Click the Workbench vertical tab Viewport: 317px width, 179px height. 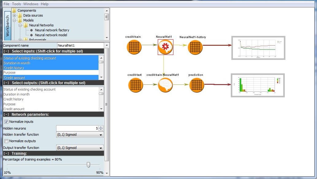[x=8, y=26]
